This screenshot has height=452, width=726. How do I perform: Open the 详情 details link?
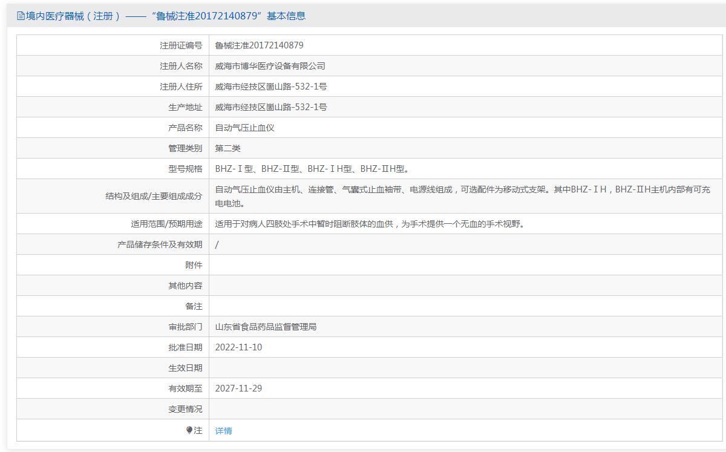click(x=223, y=431)
